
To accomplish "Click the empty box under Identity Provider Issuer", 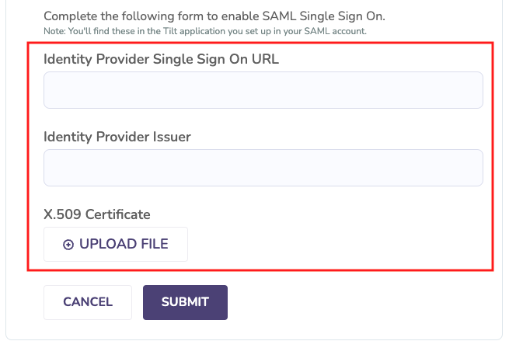I will point(263,168).
